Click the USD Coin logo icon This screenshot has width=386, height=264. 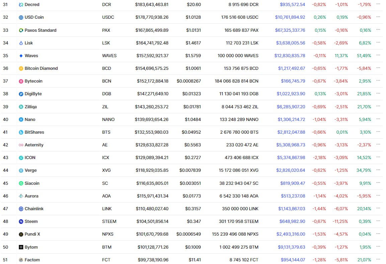point(21,17)
